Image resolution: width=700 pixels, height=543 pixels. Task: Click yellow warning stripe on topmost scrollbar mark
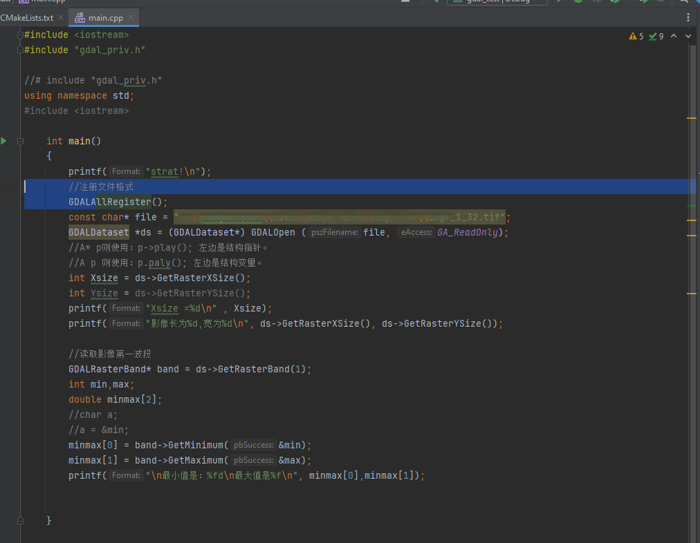(691, 118)
